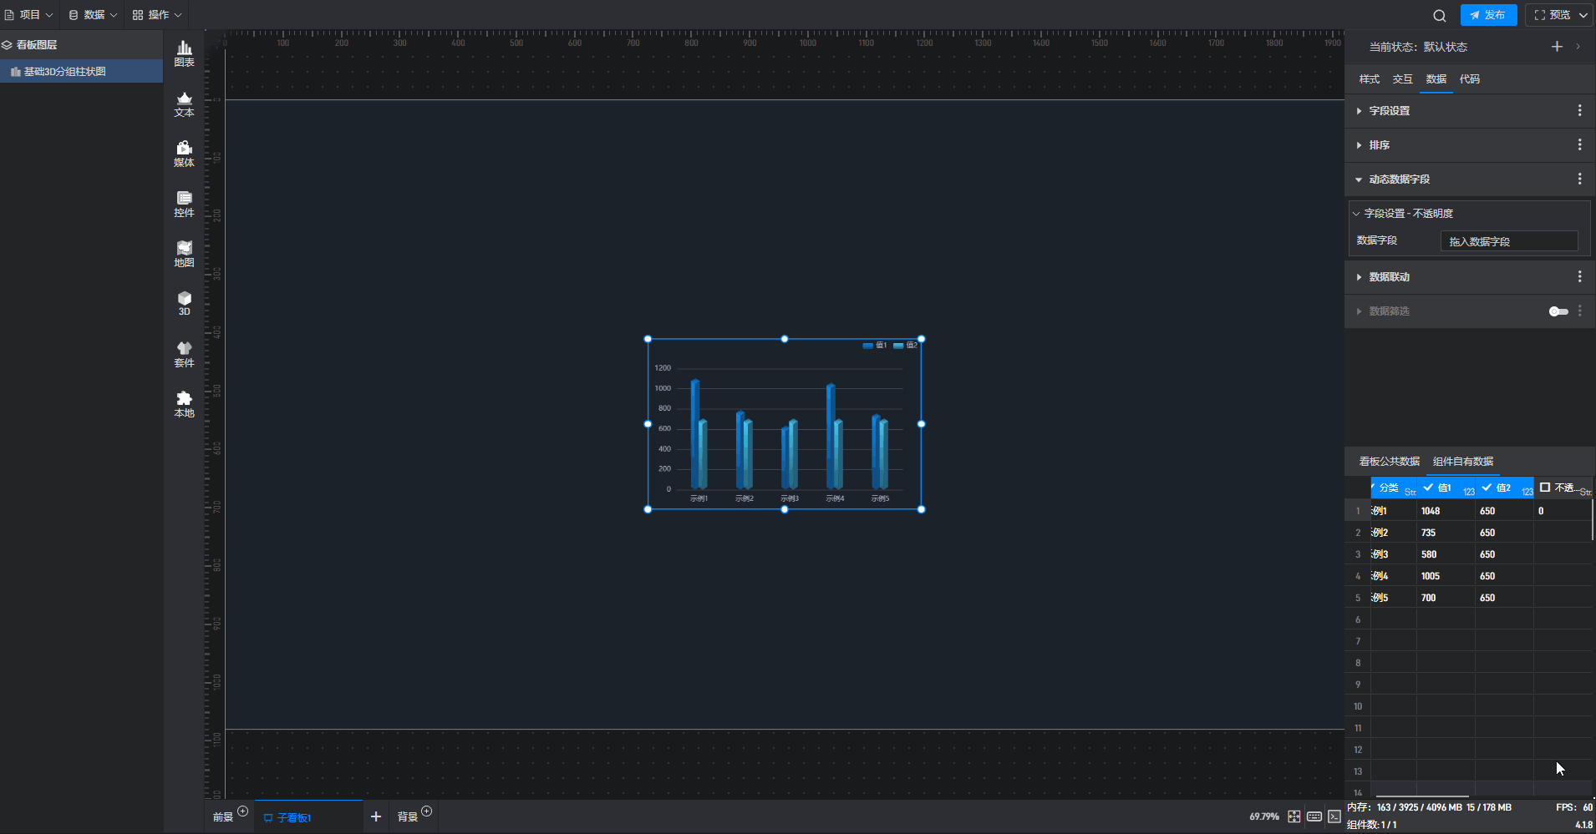Click the fit-to-screen icon in status bar
This screenshot has height=834, width=1596.
1294,816
